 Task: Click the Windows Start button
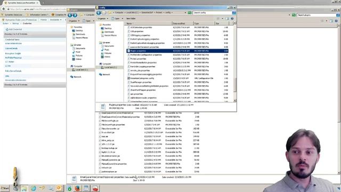(5, 188)
